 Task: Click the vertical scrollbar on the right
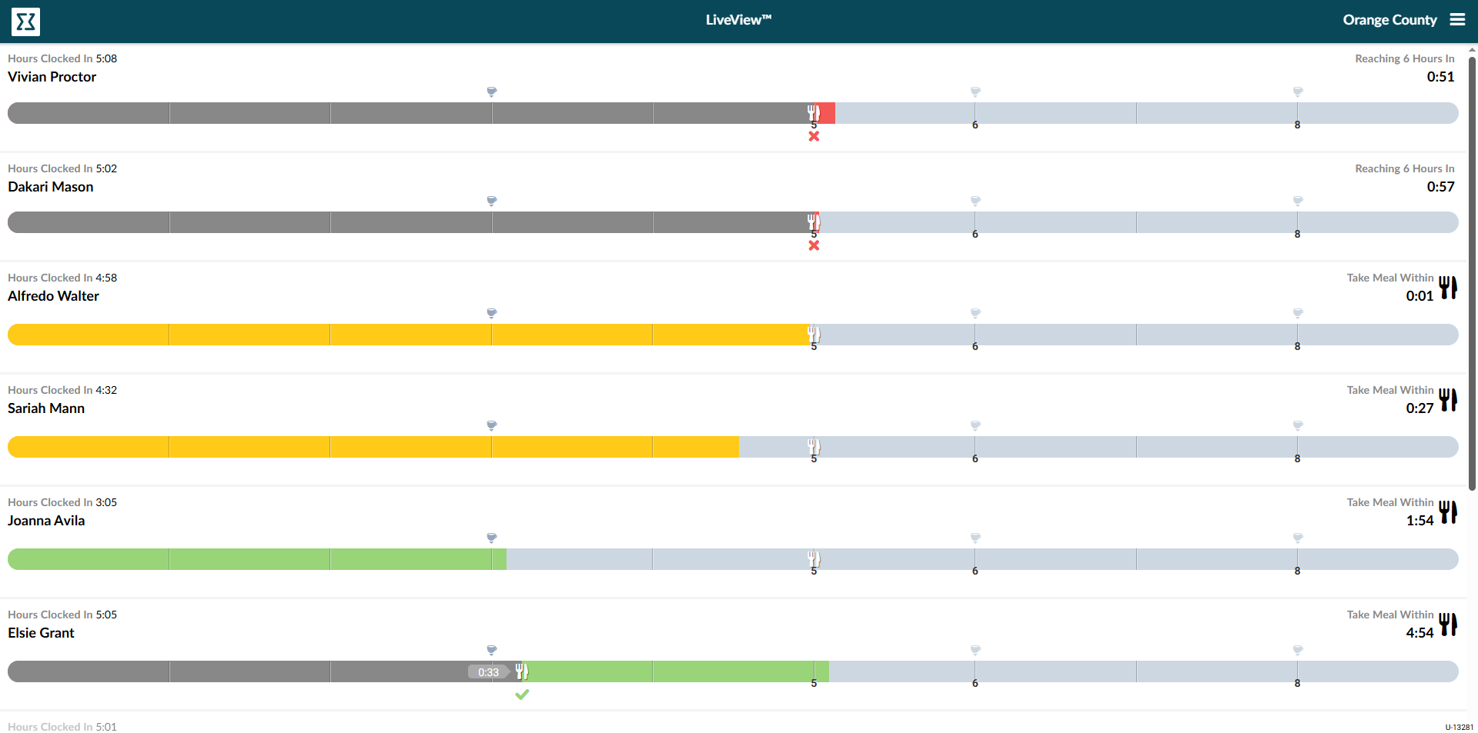(1472, 269)
